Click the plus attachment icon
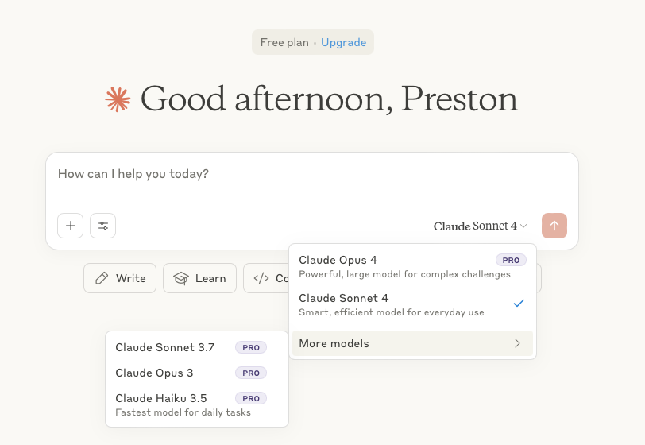645x445 pixels. [71, 226]
